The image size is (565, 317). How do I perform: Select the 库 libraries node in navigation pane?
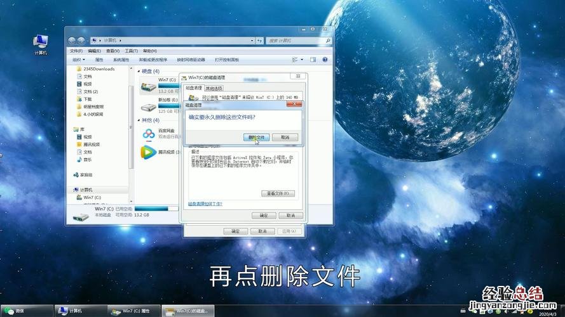point(79,129)
